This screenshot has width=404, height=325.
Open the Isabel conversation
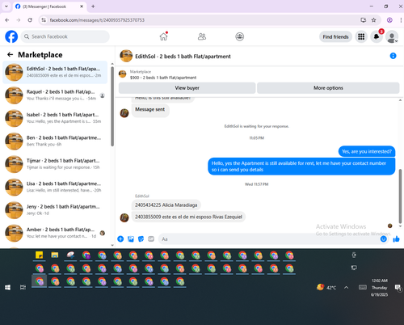pos(55,118)
